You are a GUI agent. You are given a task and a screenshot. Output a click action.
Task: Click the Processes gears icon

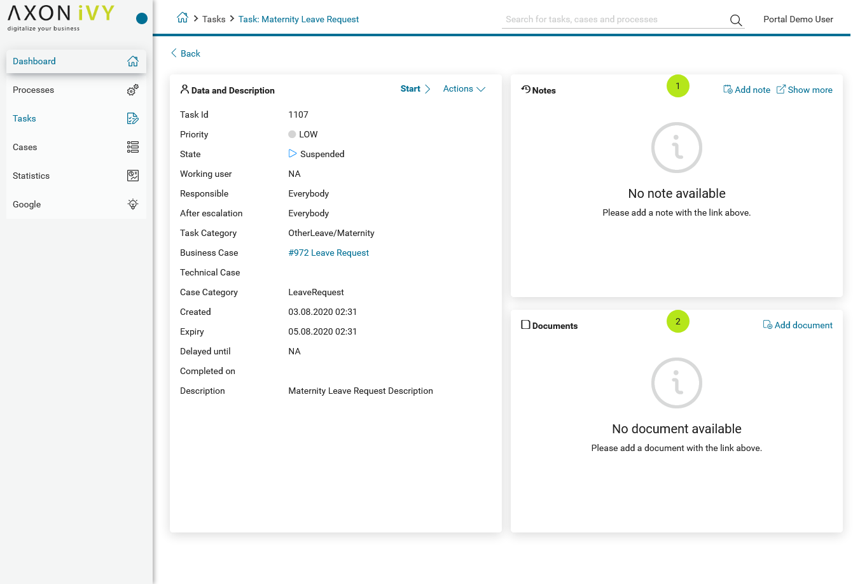pos(133,90)
